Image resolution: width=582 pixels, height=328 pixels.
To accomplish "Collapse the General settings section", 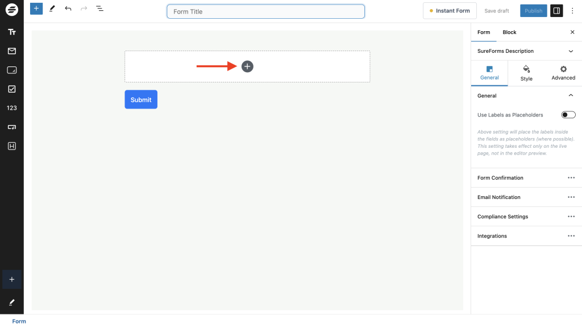I will 571,96.
